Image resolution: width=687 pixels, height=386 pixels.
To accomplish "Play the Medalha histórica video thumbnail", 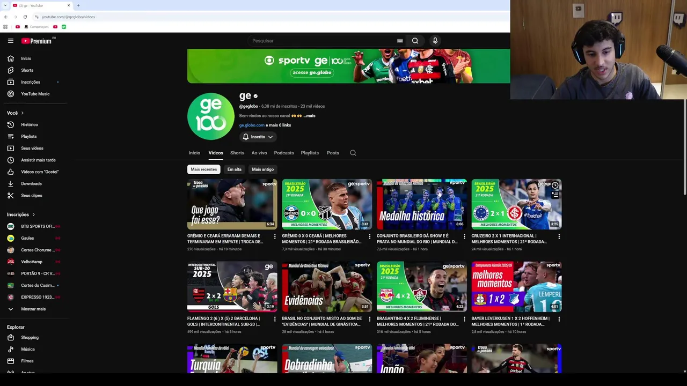I will [x=422, y=204].
